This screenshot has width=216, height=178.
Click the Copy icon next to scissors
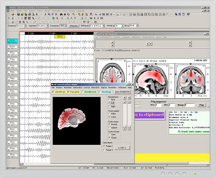coord(49,14)
